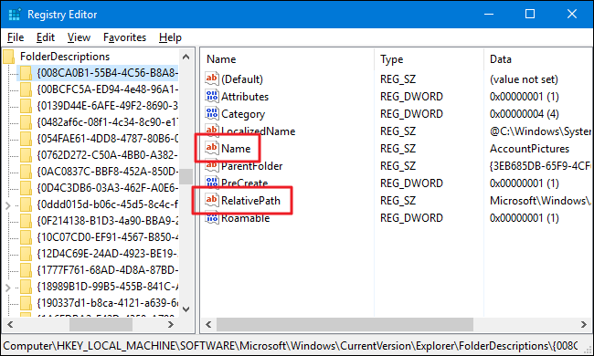This screenshot has height=356, width=594.
Task: Click the tree pane scroll right arrow
Action: click(171, 325)
